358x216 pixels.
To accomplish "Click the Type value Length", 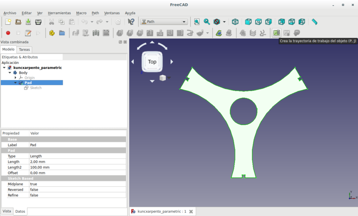I will click(78, 156).
